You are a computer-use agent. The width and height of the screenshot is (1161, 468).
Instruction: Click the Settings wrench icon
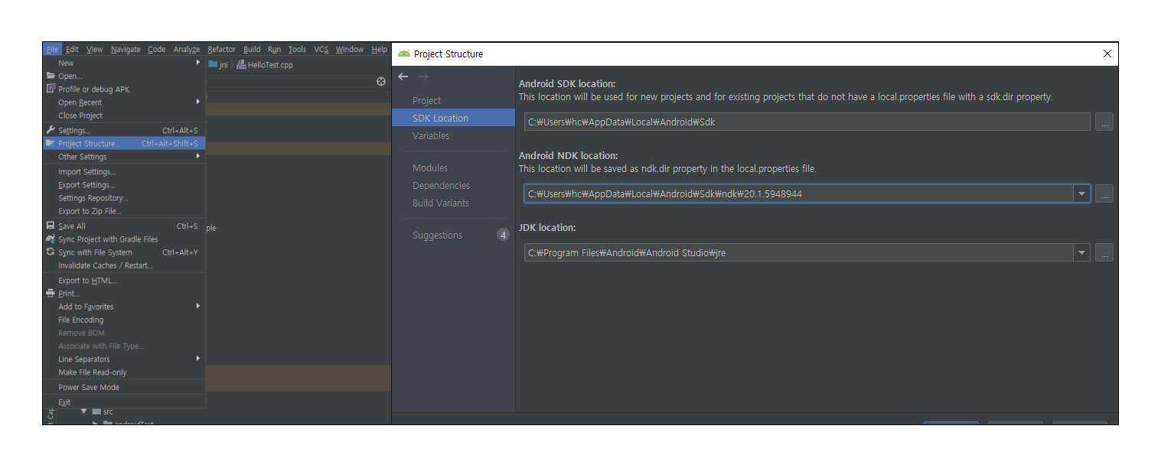tap(51, 130)
